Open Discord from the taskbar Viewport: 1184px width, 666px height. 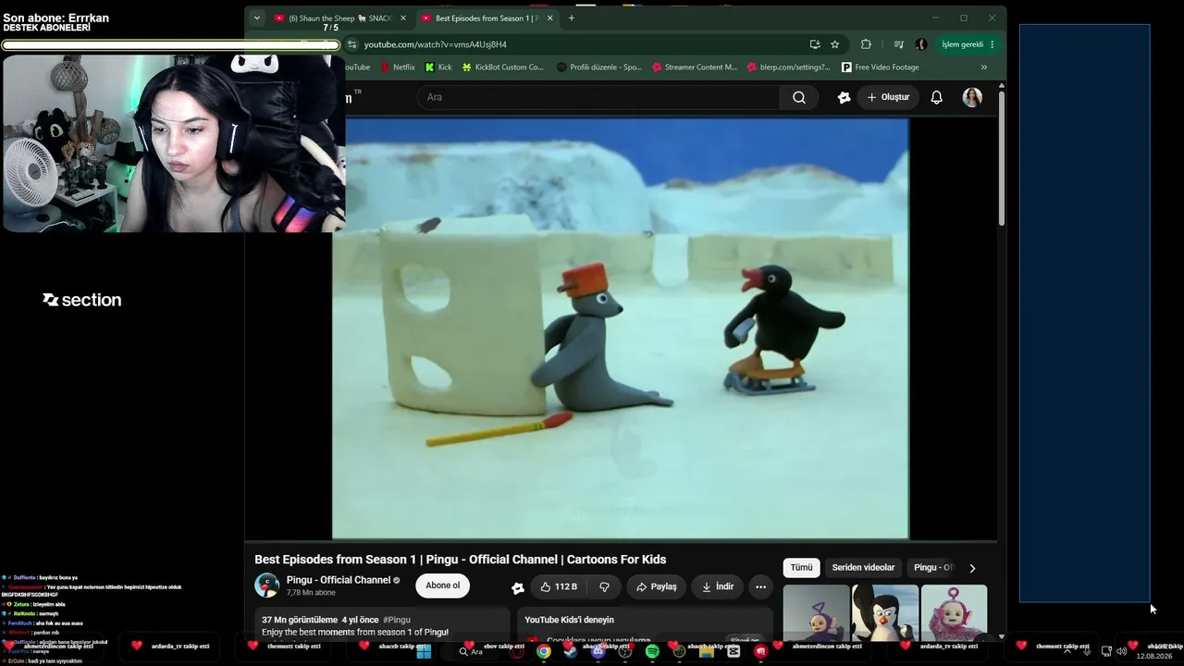point(598,652)
